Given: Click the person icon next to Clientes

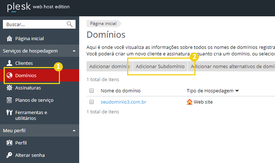Looking at the screenshot, I should click(9, 63).
